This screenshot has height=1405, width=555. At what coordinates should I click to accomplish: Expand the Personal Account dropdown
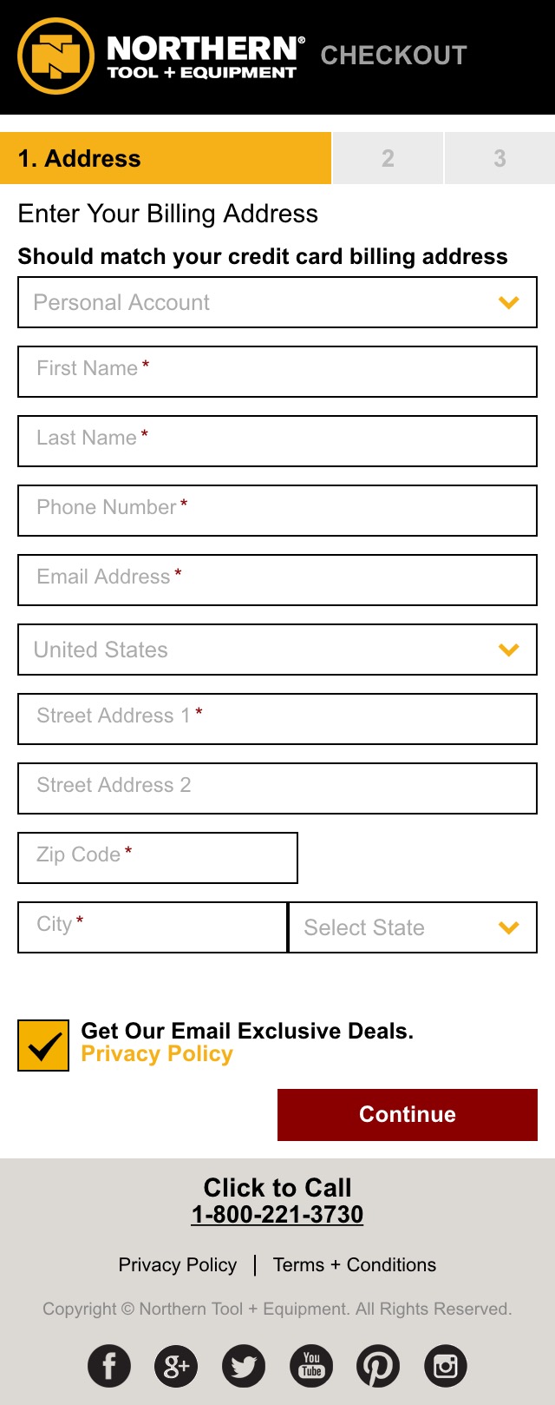277,302
